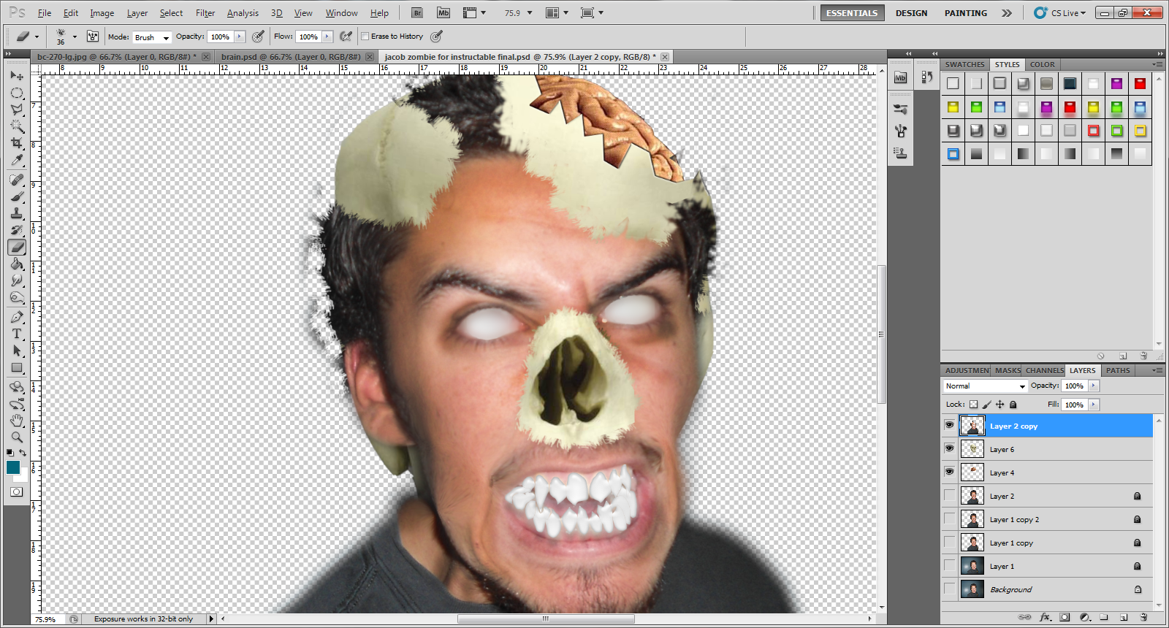1169x628 pixels.
Task: Click the Layer 6 thumbnail
Action: click(972, 449)
